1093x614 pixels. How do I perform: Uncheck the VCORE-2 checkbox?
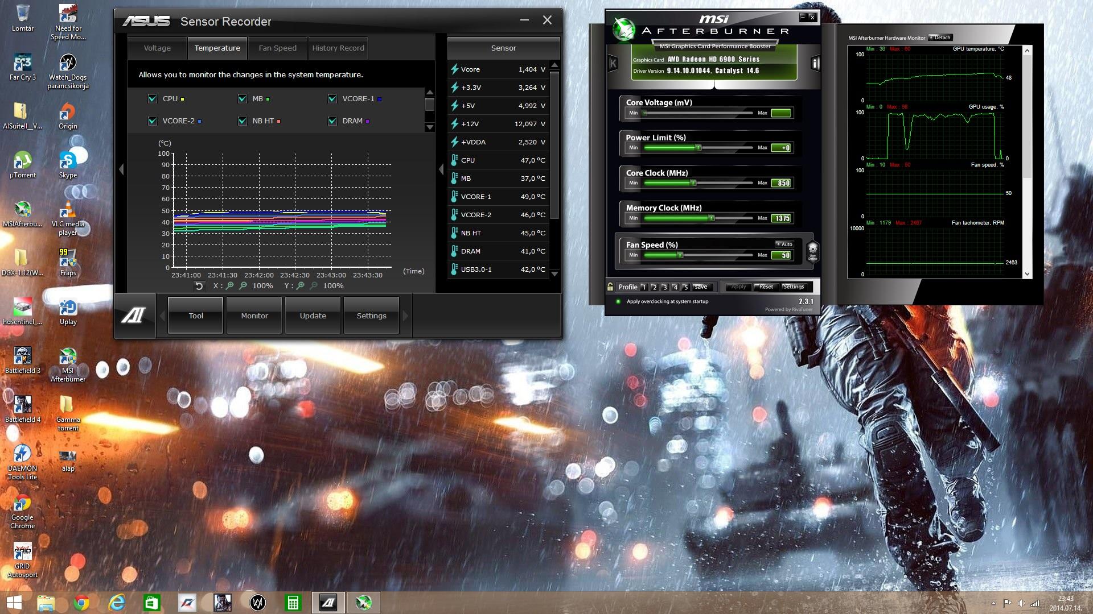(152, 121)
